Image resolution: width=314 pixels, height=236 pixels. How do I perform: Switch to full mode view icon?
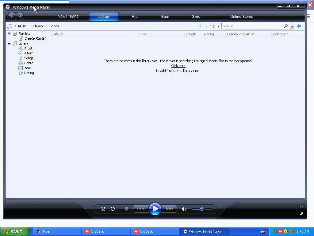tap(302, 206)
